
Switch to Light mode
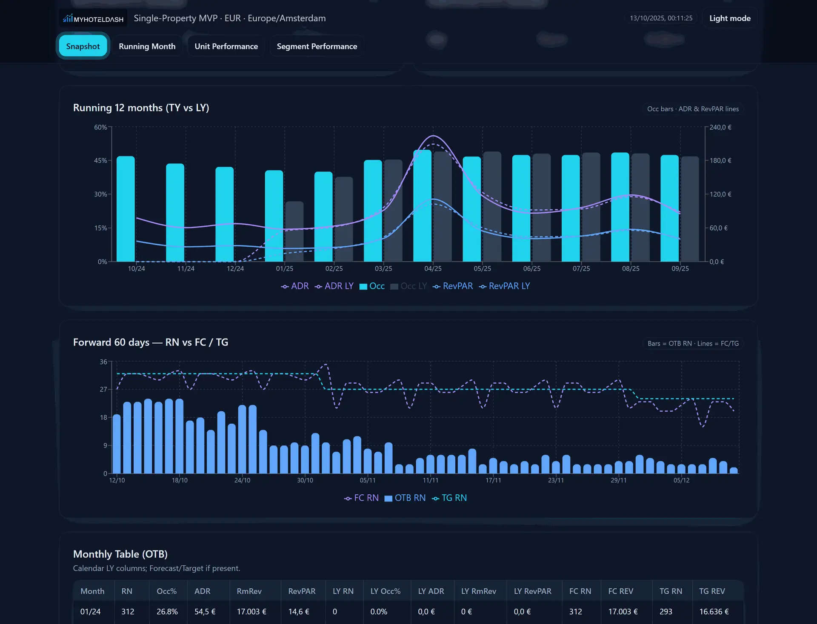point(729,18)
